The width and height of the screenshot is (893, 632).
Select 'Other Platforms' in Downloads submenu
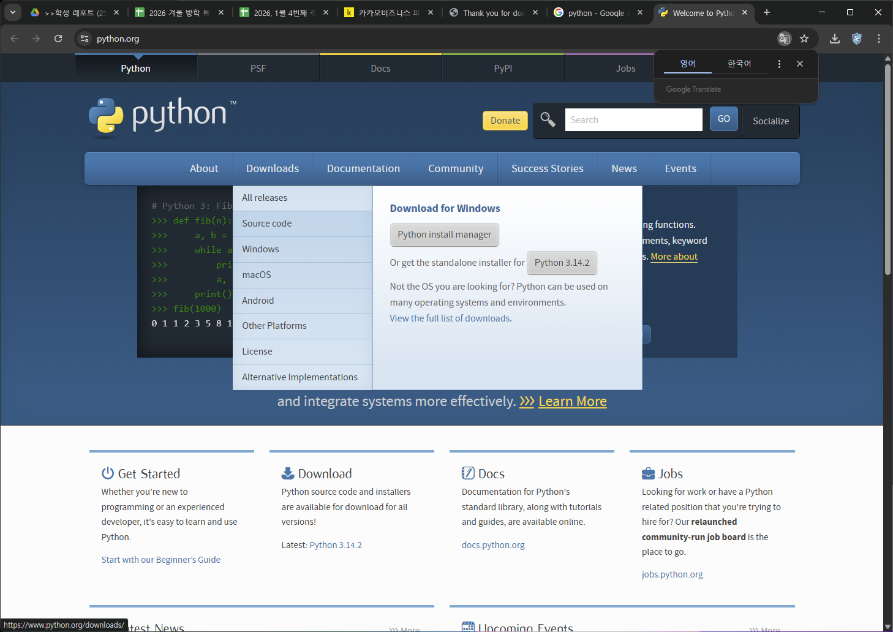point(303,326)
